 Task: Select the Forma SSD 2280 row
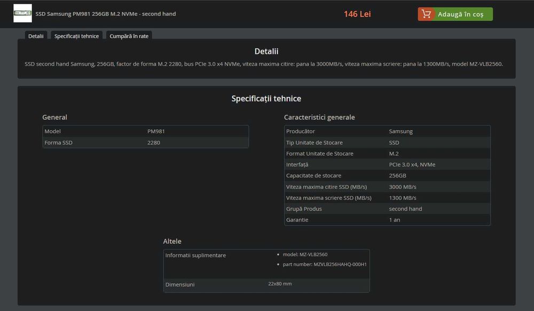pos(145,142)
